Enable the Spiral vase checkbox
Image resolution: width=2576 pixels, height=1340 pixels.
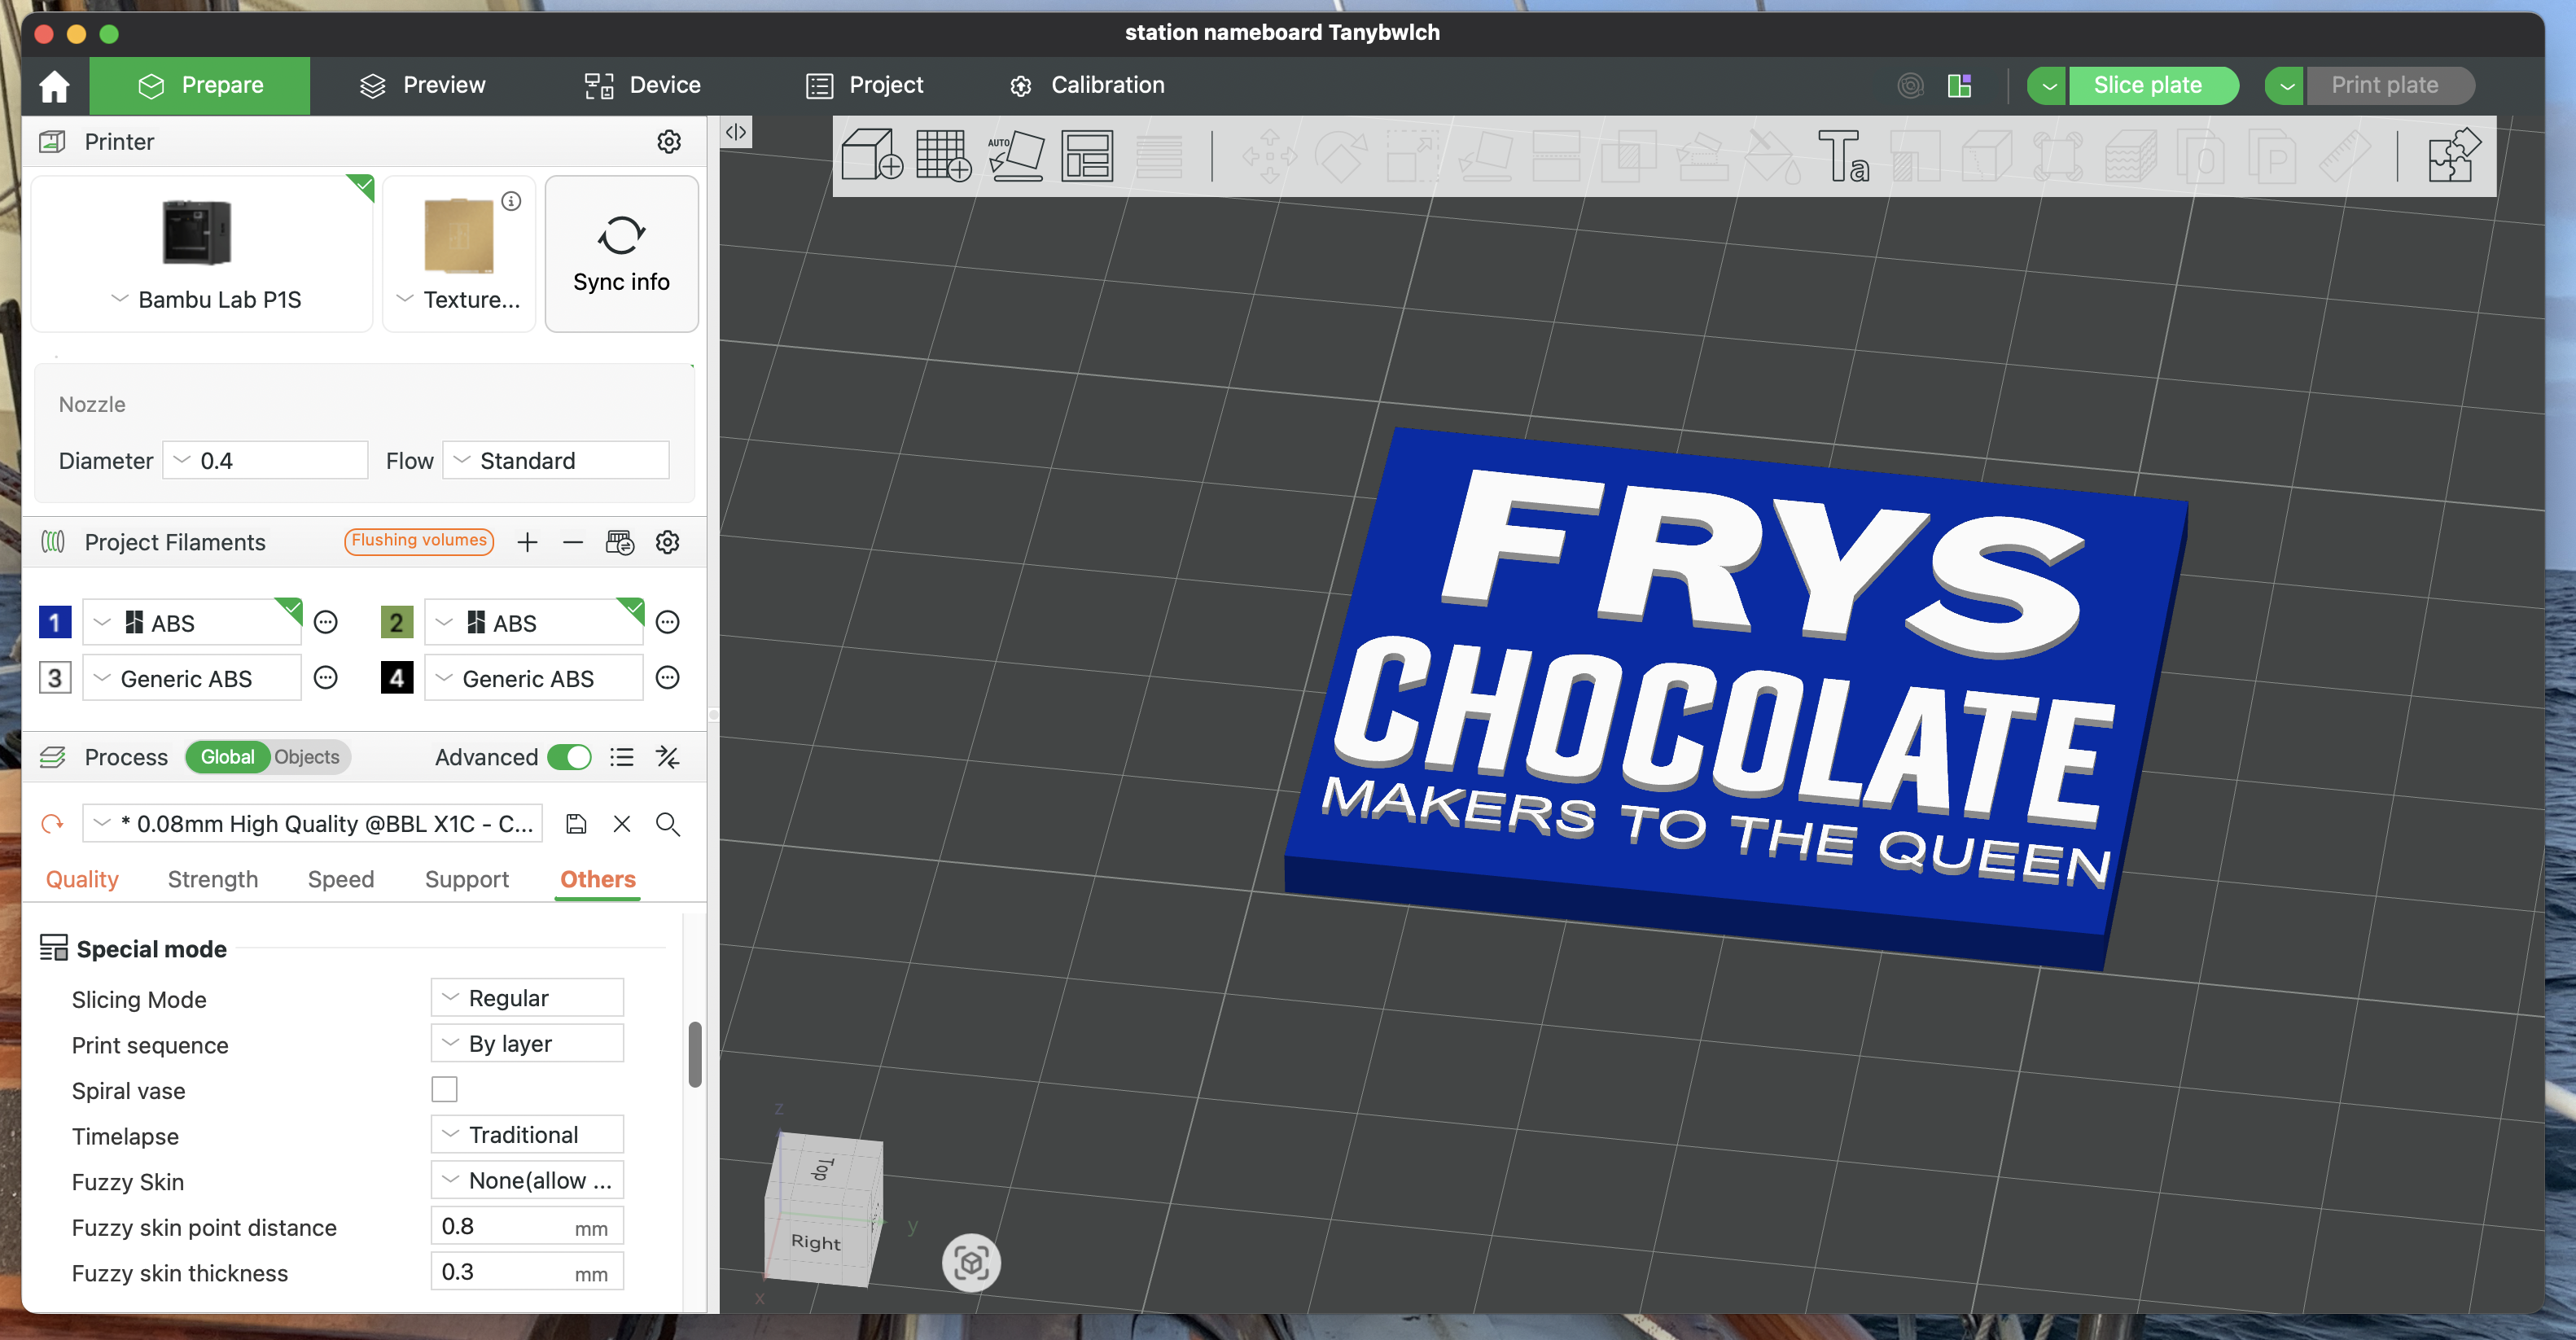[x=444, y=1089]
